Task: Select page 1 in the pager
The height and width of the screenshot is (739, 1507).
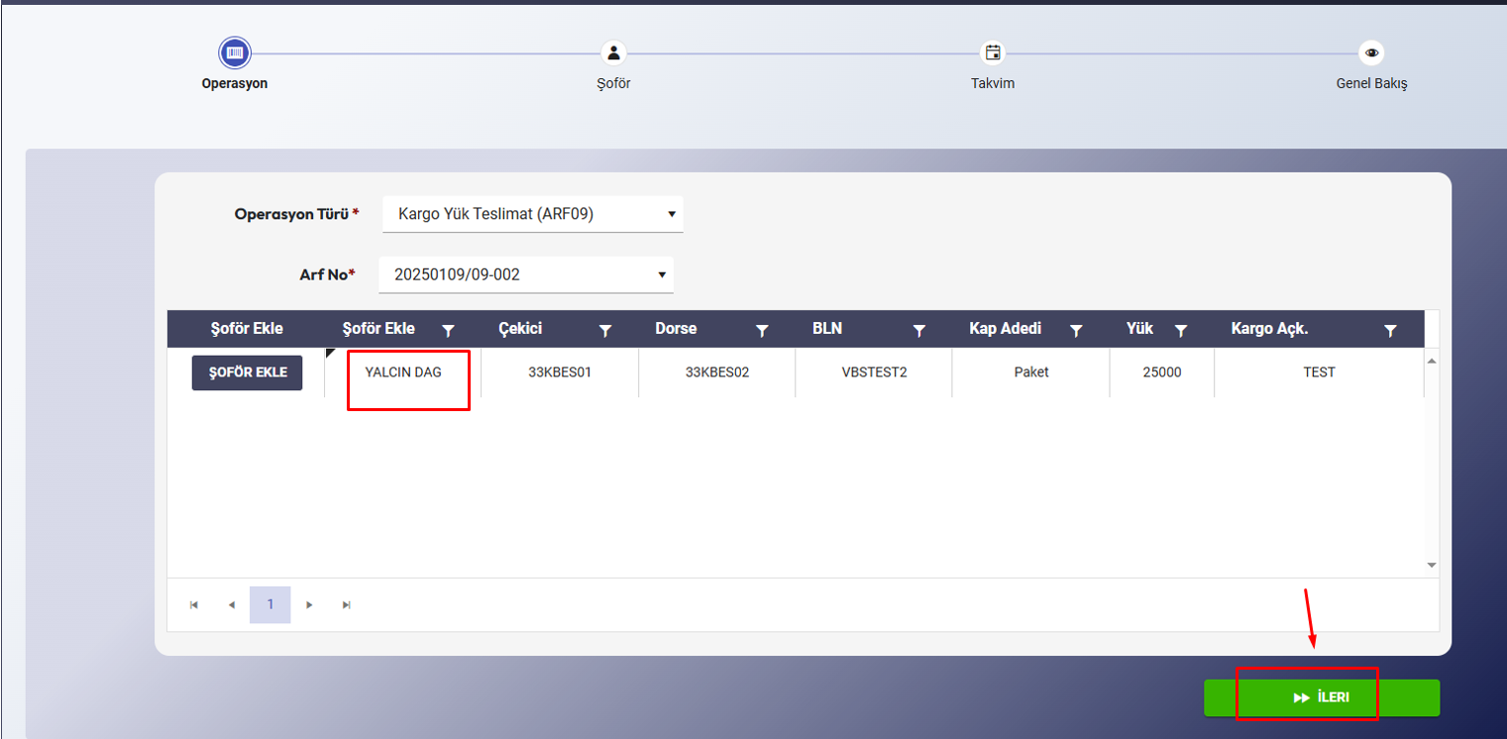Action: pos(270,605)
